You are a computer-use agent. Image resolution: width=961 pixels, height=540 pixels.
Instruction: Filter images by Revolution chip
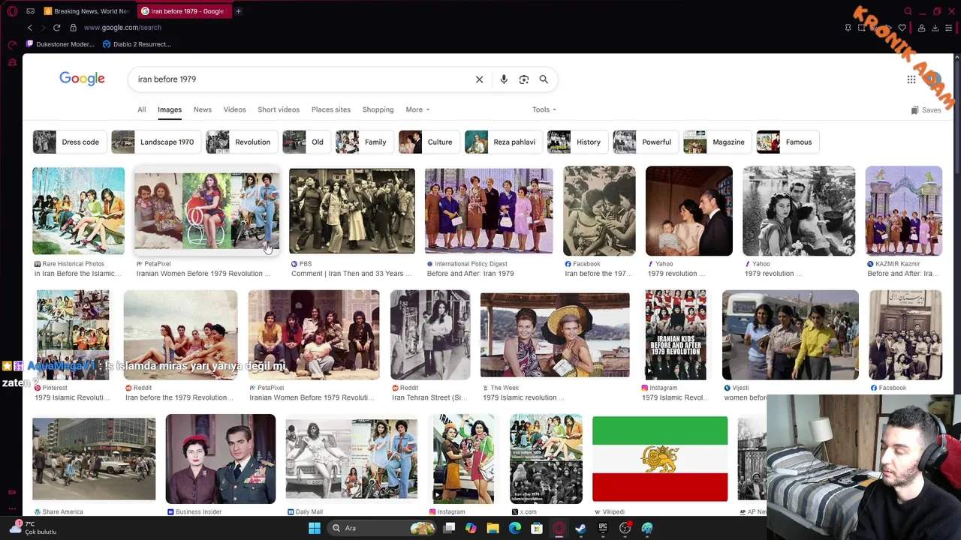point(240,142)
